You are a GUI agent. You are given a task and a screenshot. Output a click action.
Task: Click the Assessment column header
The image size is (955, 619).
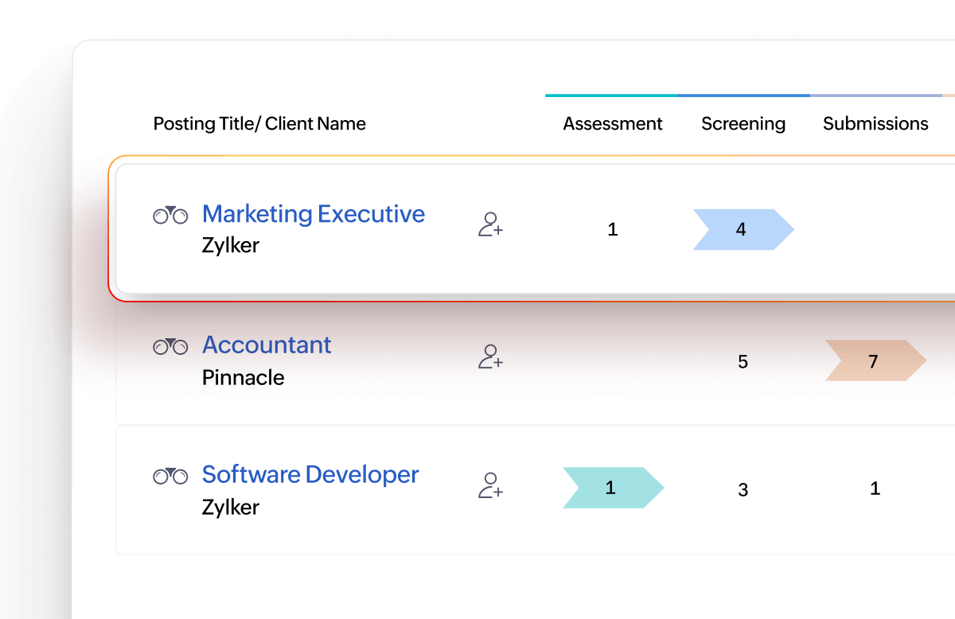point(612,123)
